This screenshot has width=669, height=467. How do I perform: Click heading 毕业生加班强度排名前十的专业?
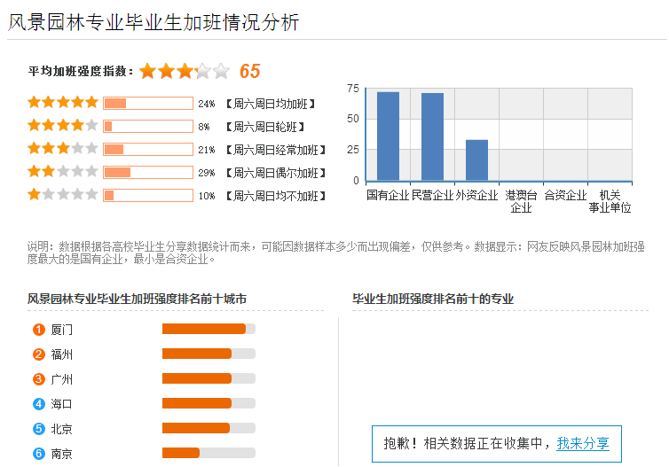pyautogui.click(x=433, y=299)
